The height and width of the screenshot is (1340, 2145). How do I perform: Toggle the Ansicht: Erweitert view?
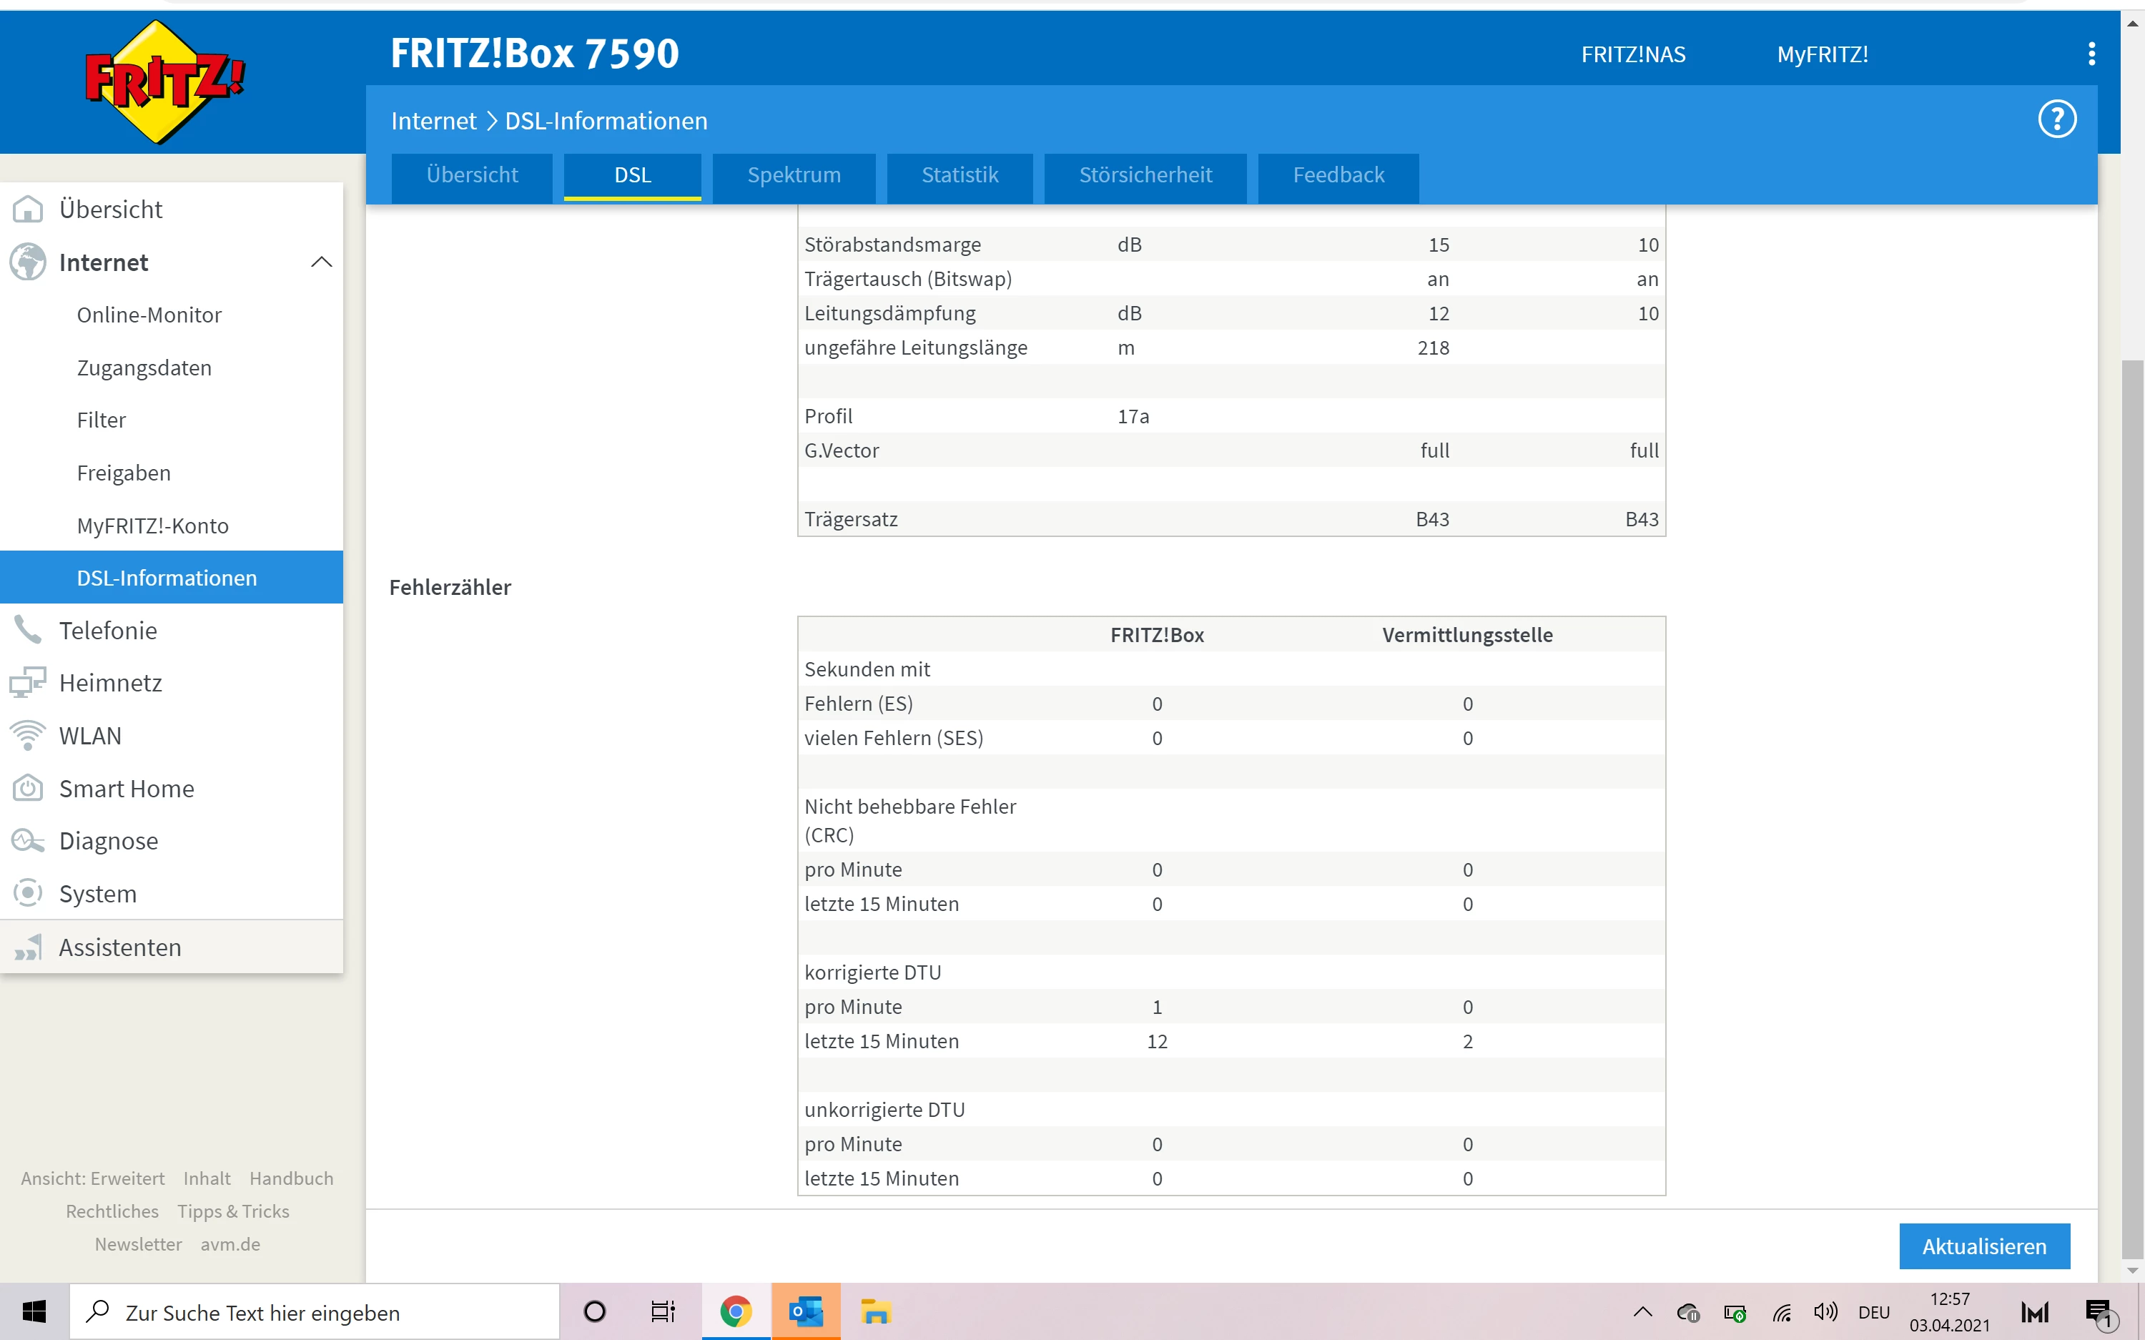93,1178
